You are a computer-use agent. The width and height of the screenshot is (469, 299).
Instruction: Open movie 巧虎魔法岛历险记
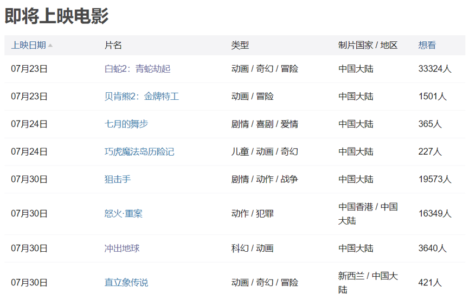pyautogui.click(x=139, y=152)
